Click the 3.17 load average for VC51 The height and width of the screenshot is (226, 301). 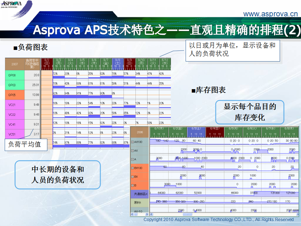point(36,134)
